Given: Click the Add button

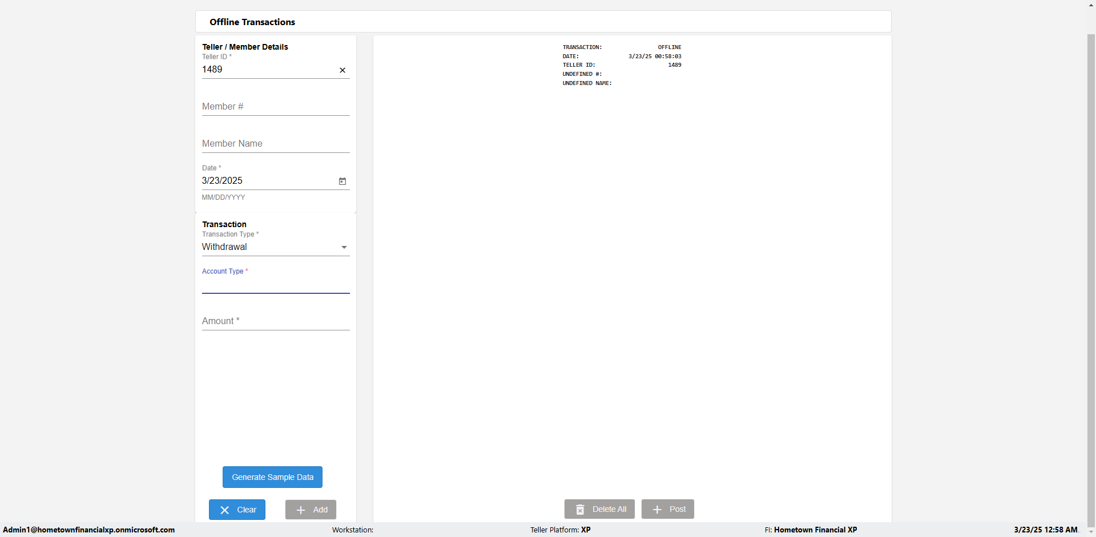Looking at the screenshot, I should coord(311,510).
